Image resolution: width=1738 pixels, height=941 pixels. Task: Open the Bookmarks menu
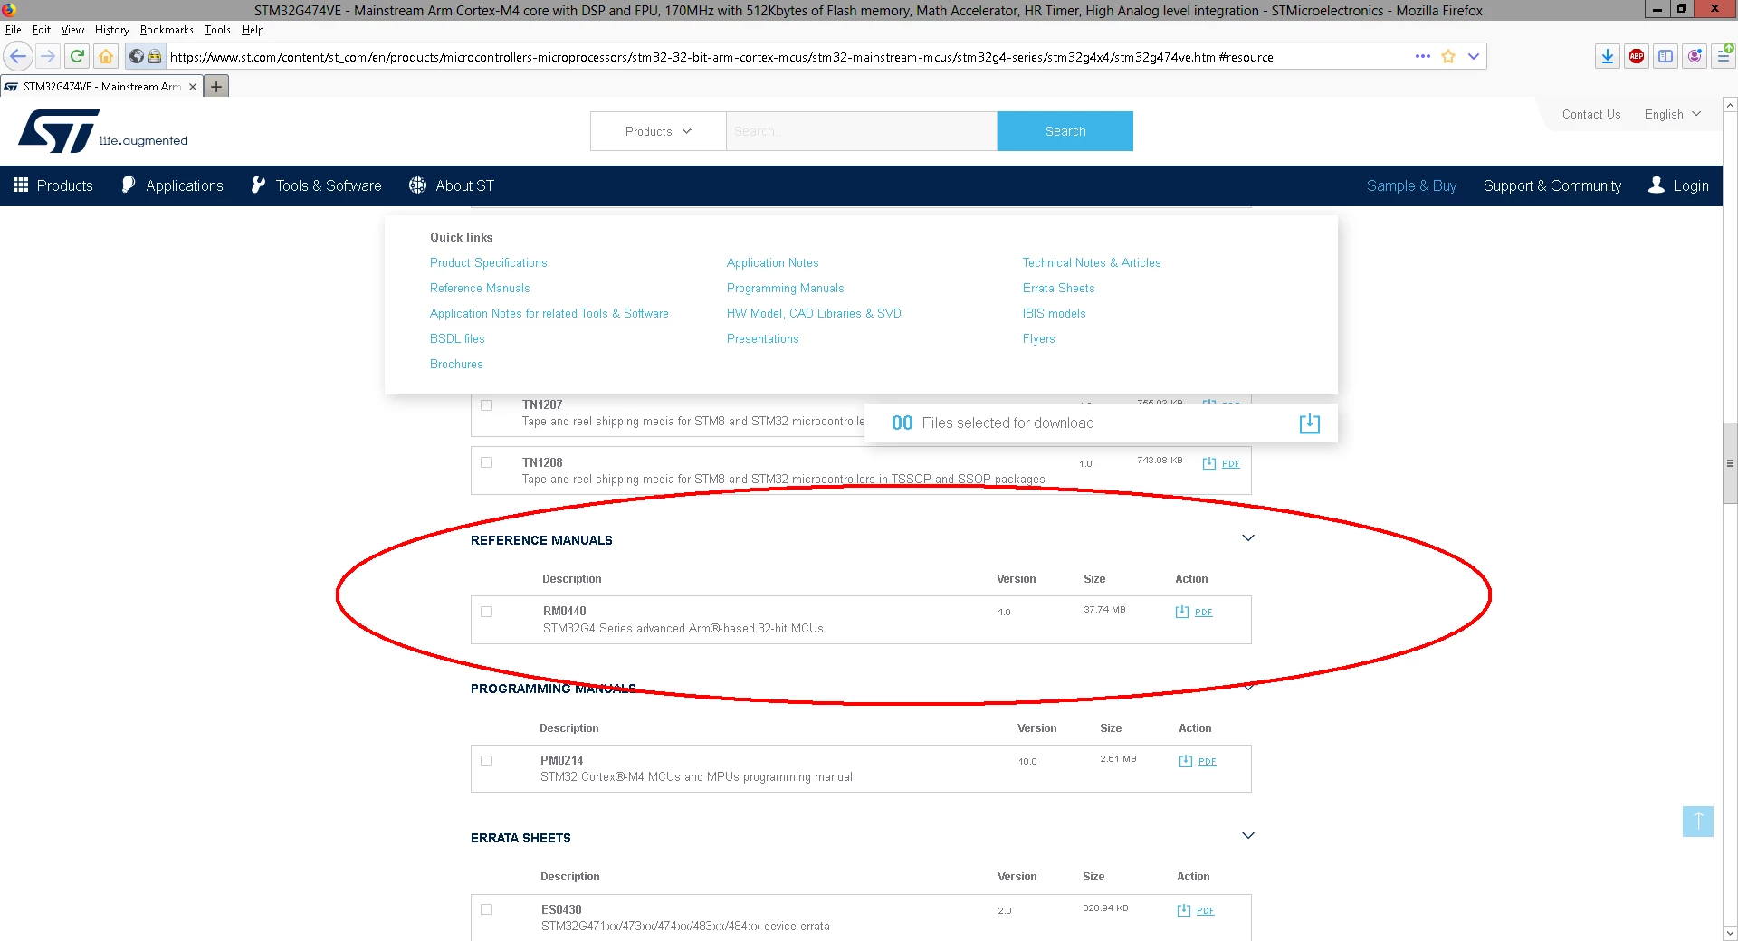167,30
